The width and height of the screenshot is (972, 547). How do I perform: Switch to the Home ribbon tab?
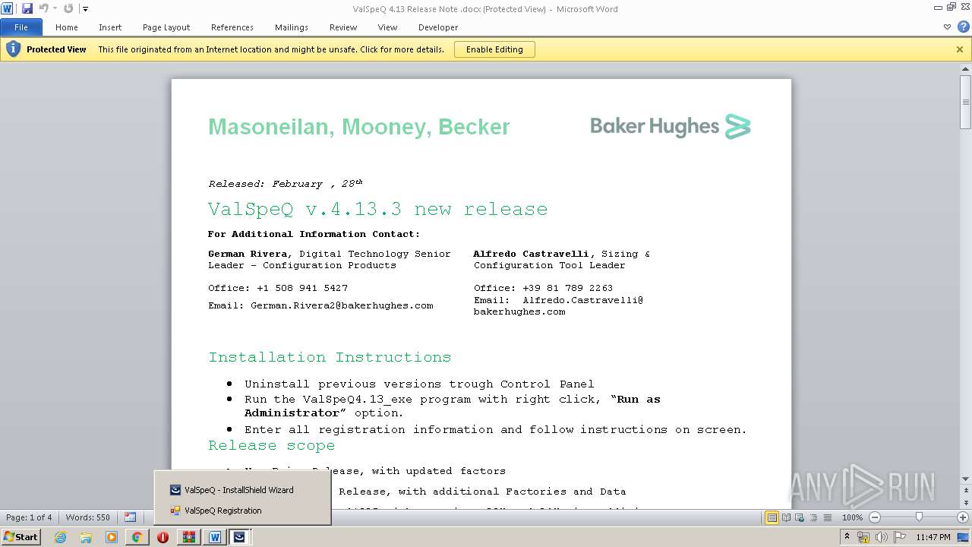pyautogui.click(x=67, y=27)
